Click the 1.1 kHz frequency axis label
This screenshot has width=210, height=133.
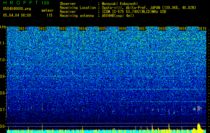[x=3, y=43]
